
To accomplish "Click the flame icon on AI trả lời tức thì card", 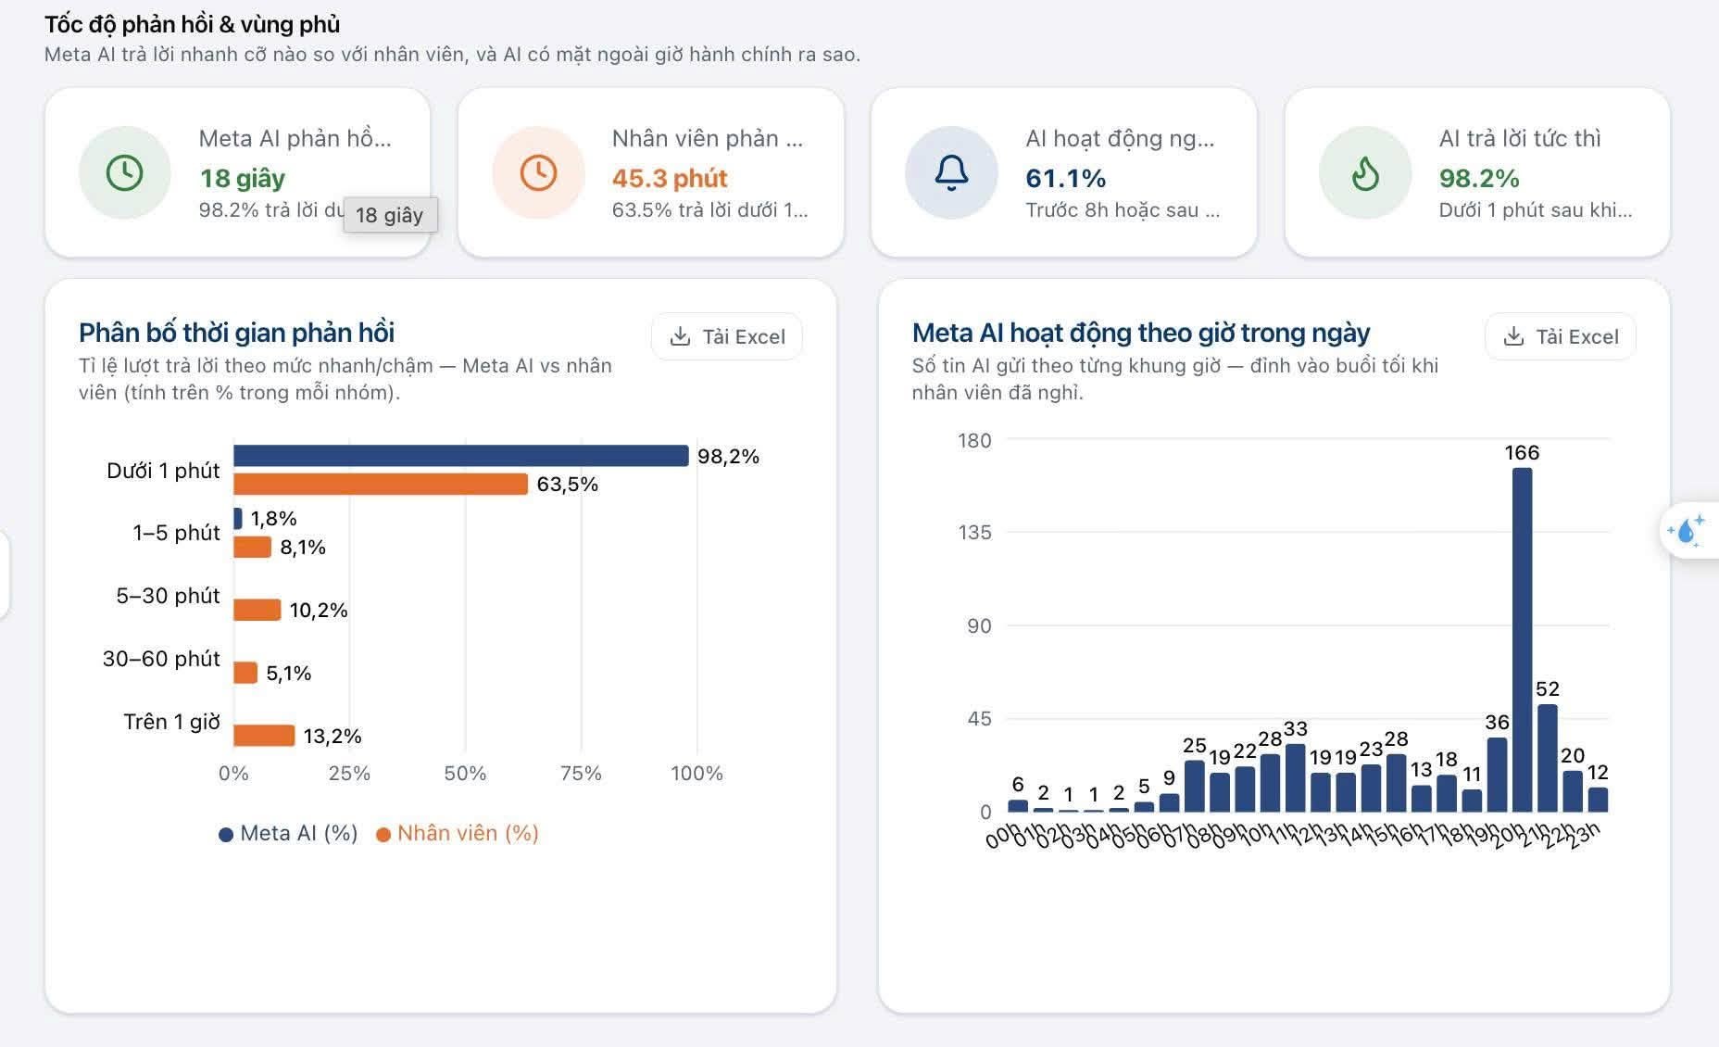I will [x=1365, y=172].
